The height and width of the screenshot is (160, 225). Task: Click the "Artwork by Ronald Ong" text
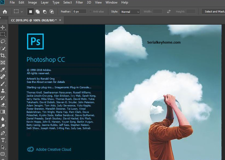41,79
